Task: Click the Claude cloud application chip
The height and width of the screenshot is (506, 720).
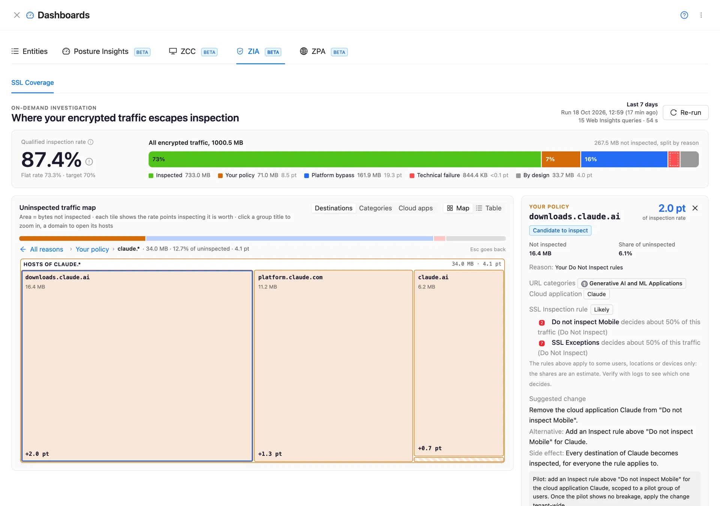Action: coord(596,294)
